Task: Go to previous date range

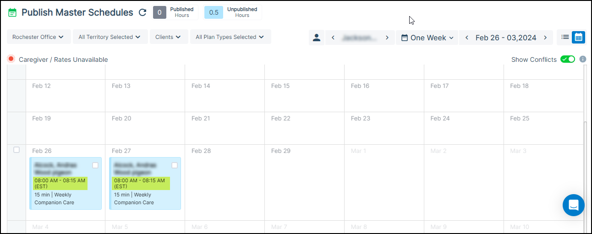Action: pyautogui.click(x=467, y=38)
